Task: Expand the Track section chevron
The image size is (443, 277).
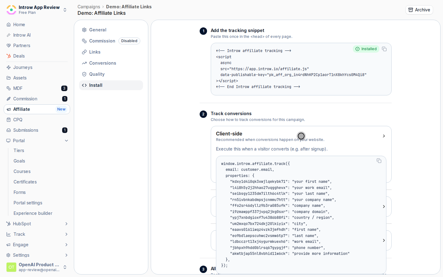Action: coord(66,234)
